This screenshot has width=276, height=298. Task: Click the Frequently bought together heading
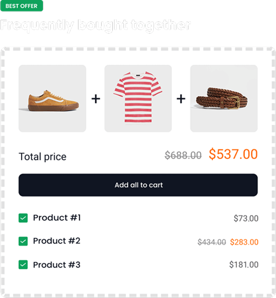[x=95, y=25]
